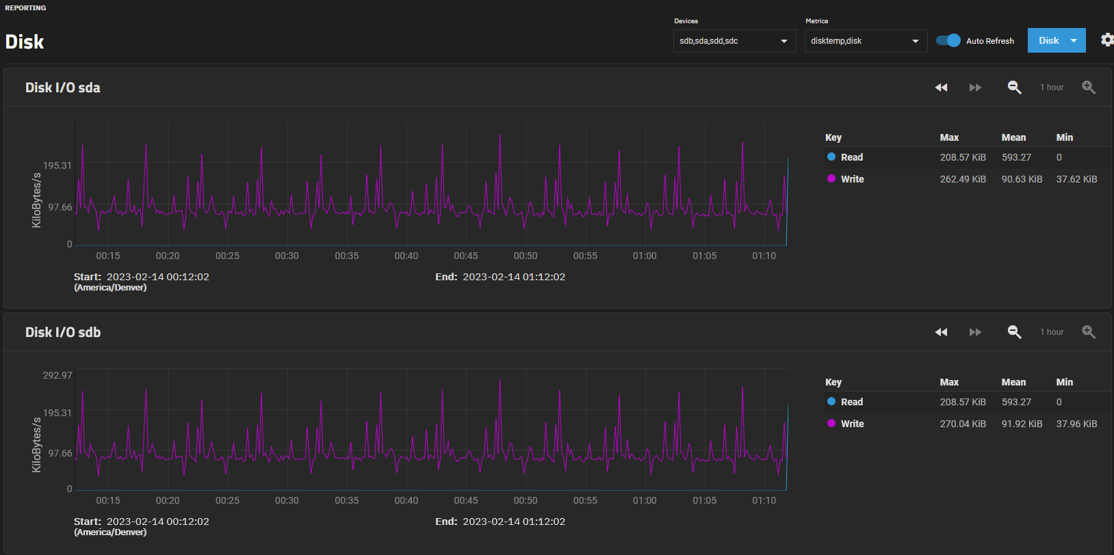This screenshot has height=555, width=1114.
Task: Click inside the Disk I/O sda graph area
Action: [x=431, y=185]
